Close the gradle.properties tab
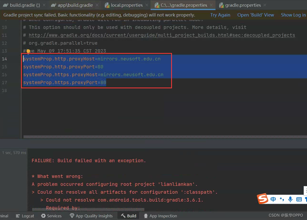 [x=265, y=5]
